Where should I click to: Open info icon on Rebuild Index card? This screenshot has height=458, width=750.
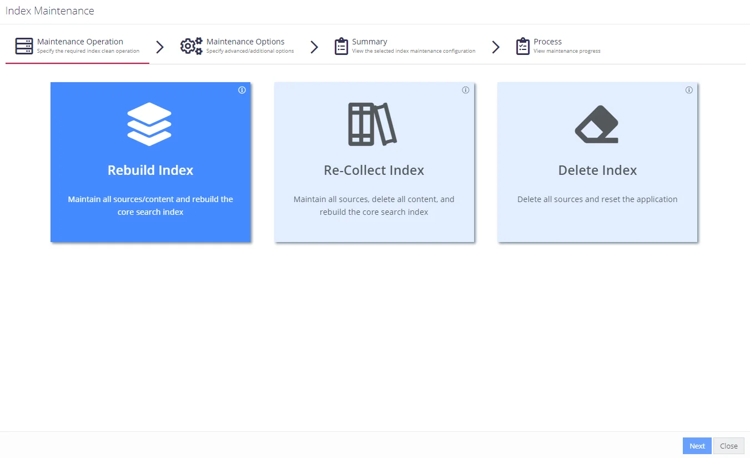(x=242, y=90)
